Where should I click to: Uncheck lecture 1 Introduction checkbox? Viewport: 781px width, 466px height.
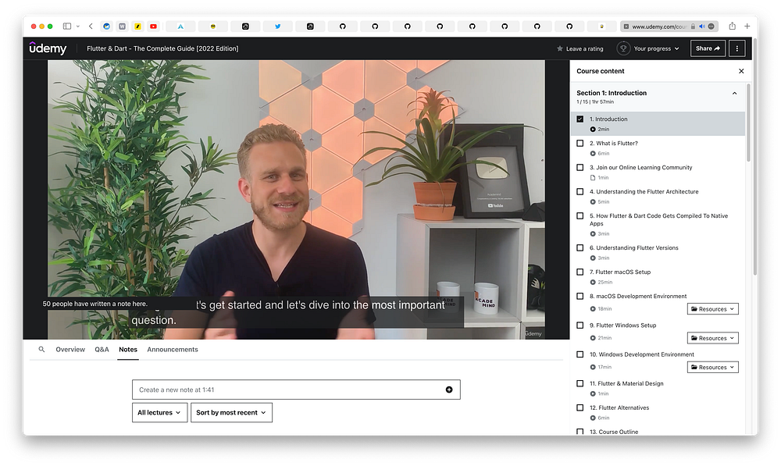pos(580,119)
